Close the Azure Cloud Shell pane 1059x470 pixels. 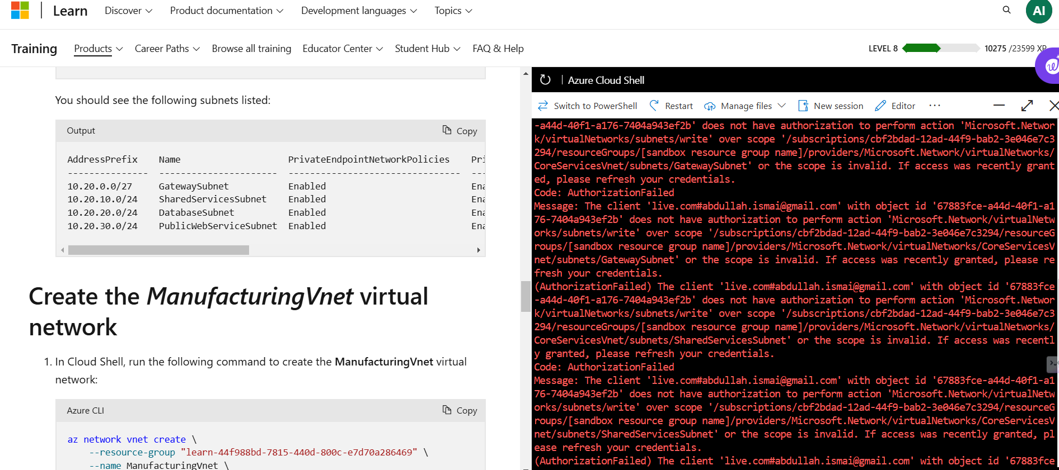coord(1053,106)
